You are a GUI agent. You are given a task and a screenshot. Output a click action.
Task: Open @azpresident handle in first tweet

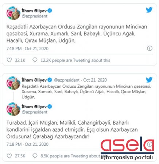34,16
